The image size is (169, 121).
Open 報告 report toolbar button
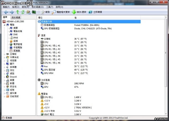[45, 12]
